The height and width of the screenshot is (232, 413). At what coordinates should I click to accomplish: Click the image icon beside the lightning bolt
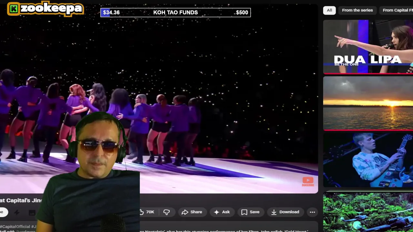pyautogui.click(x=32, y=212)
